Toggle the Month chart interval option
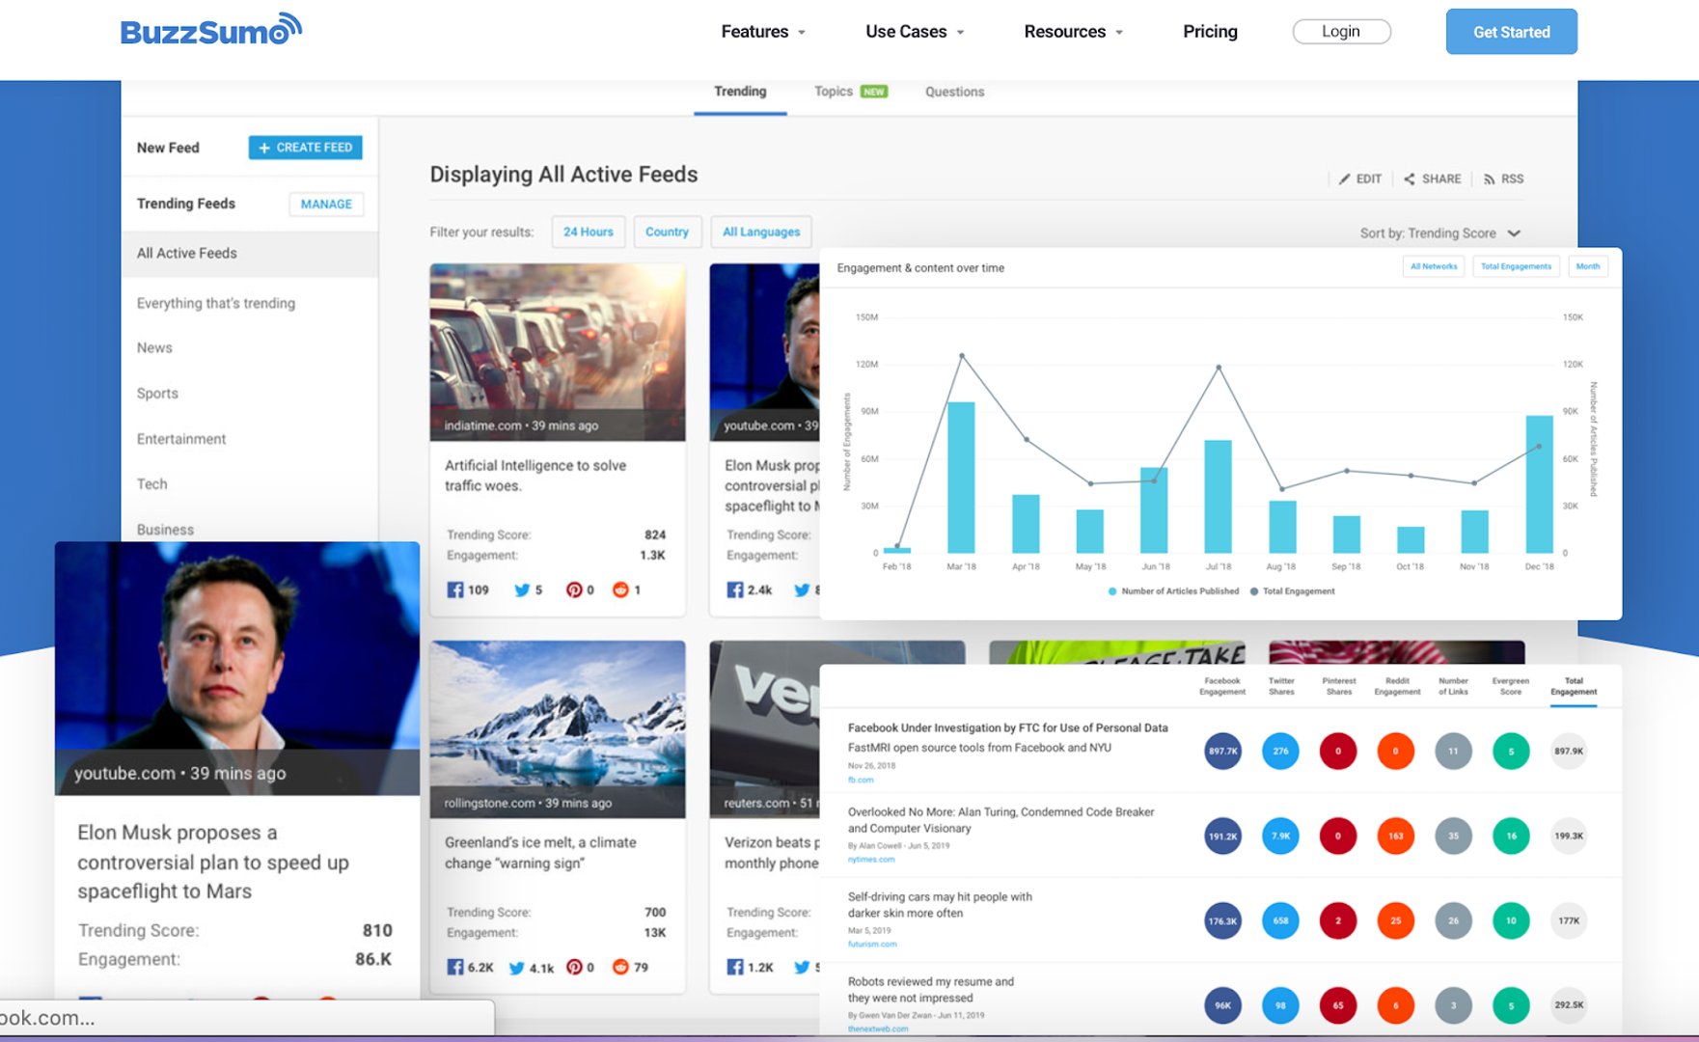 1587,267
